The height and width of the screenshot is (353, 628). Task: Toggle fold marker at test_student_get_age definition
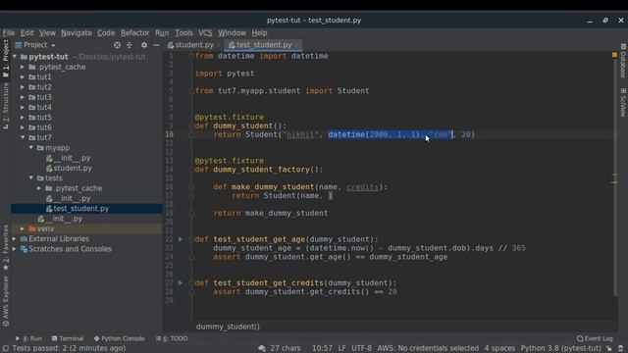191,239
